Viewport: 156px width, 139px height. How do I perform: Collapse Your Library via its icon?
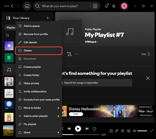(x=8, y=18)
